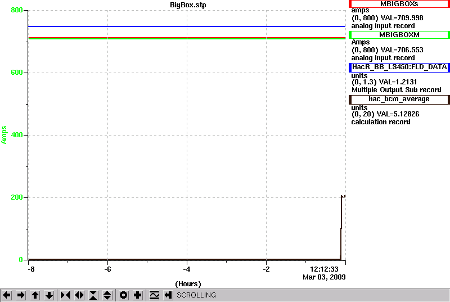This screenshot has height=302, width=450.
Task: Click the 200 y-axis tick label
Action: point(17,197)
